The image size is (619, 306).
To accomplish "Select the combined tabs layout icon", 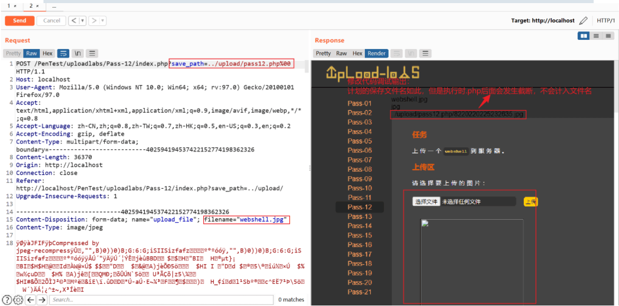I will click(608, 36).
